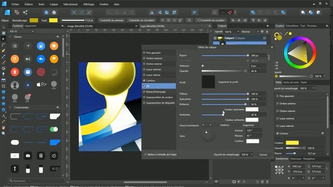Enable Ombre externe in the effects dialog
This screenshot has width=333, height=187.
(144, 58)
